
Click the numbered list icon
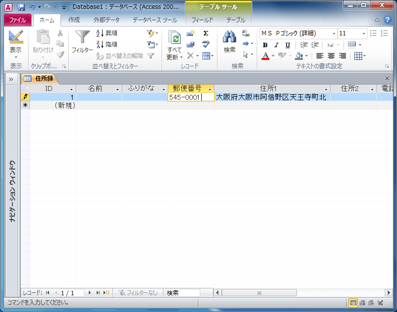(x=384, y=33)
